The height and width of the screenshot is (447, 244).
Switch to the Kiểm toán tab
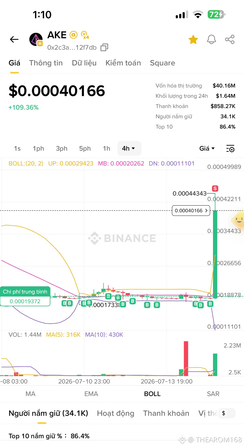click(123, 63)
